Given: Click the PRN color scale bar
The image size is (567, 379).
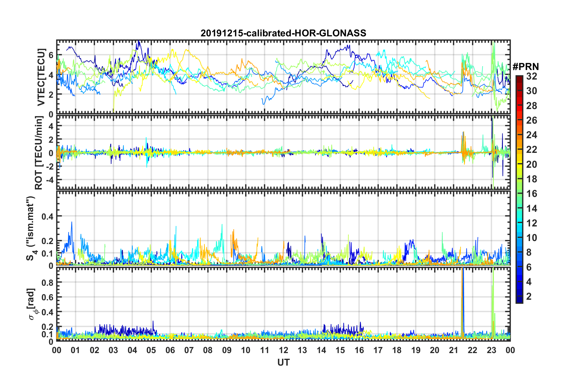Looking at the screenshot, I should coord(519,189).
